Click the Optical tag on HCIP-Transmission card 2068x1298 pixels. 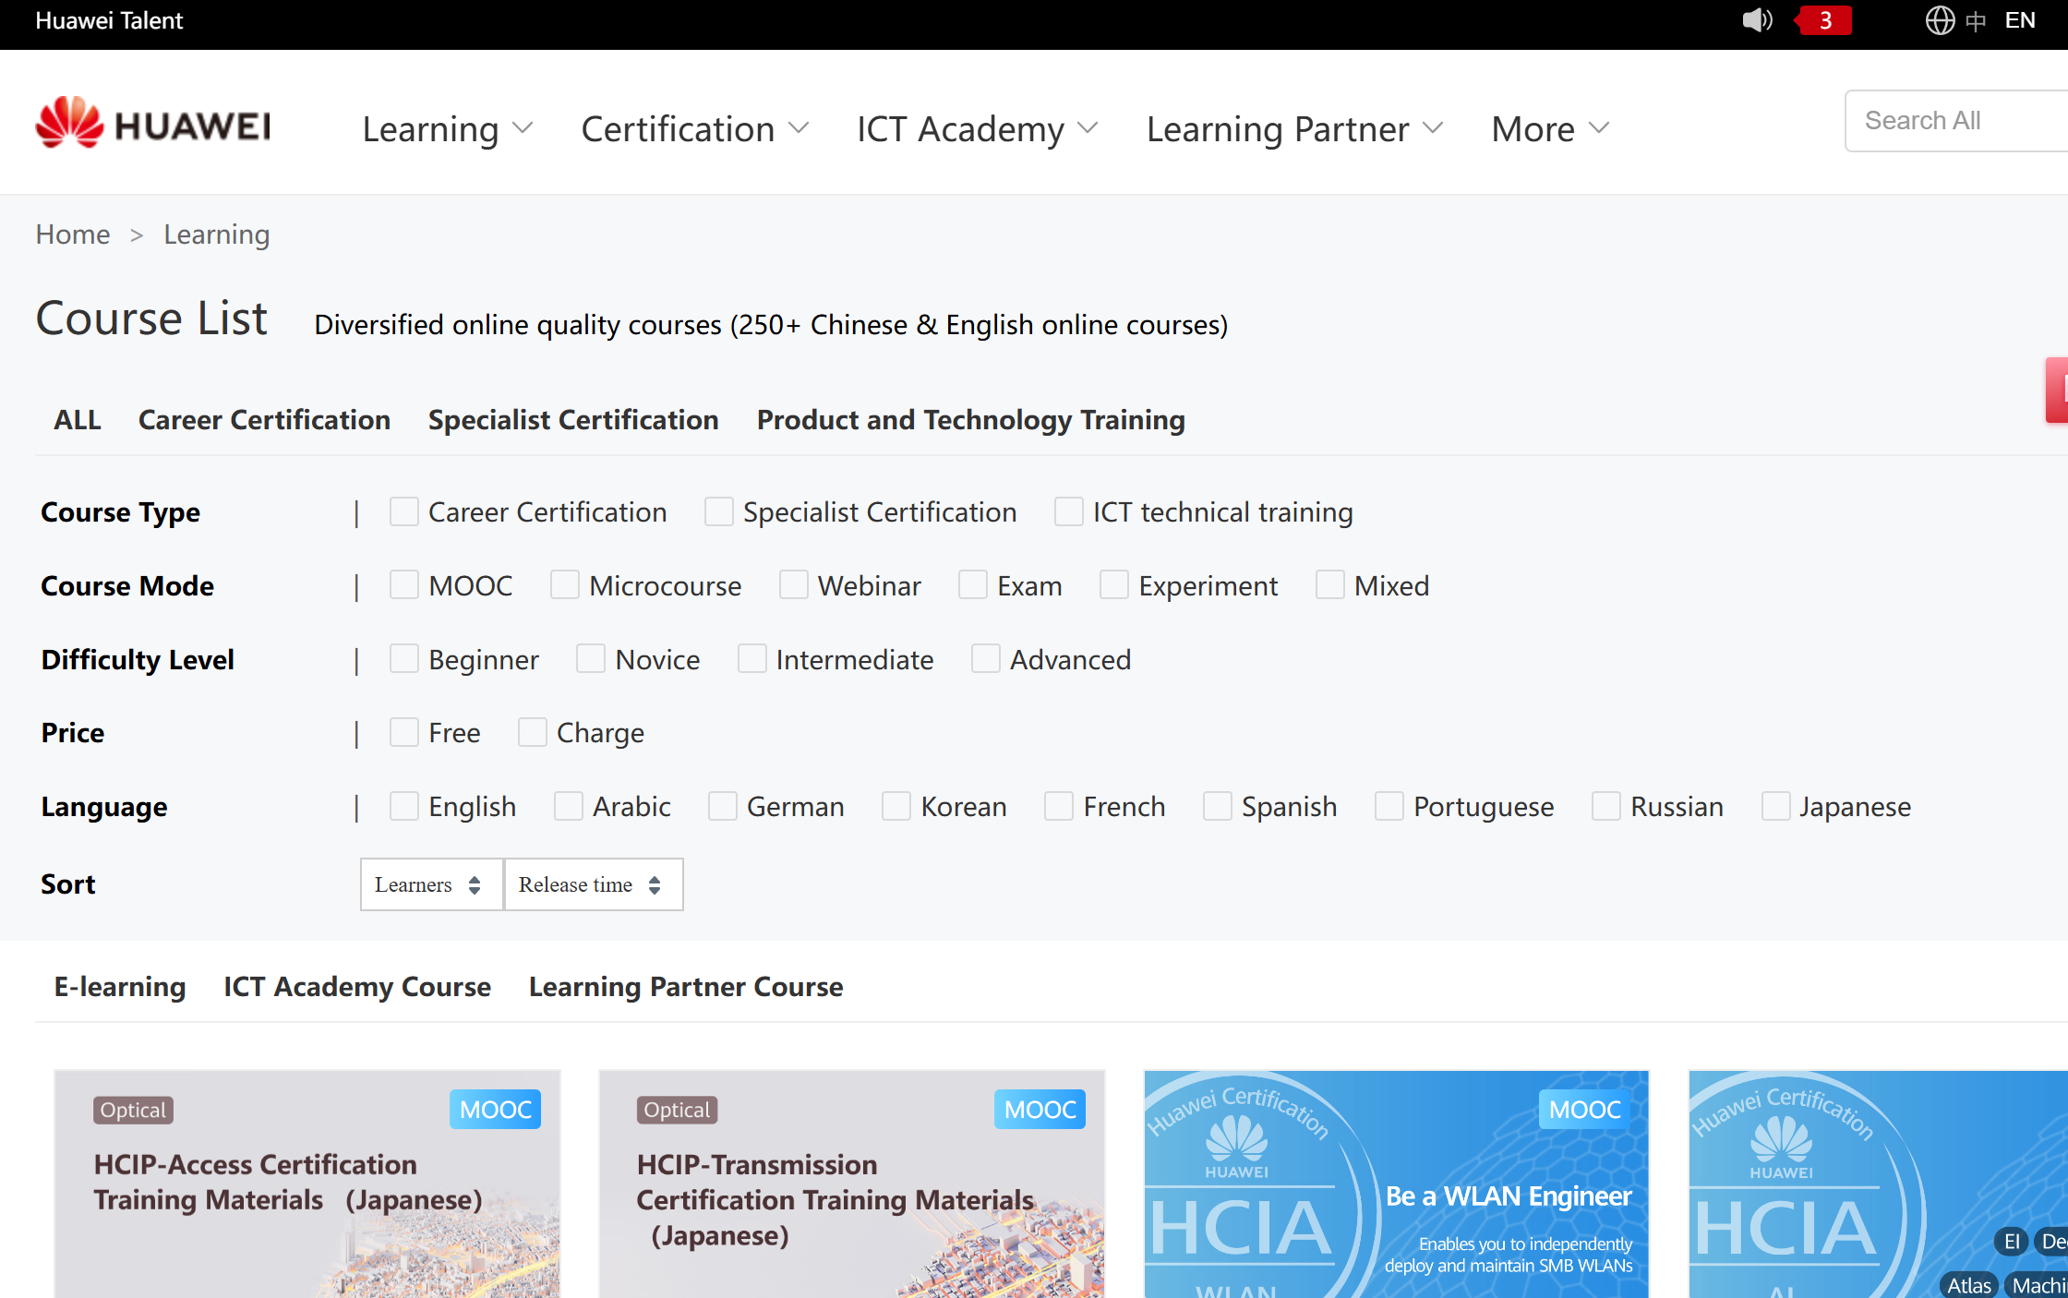tap(677, 1110)
